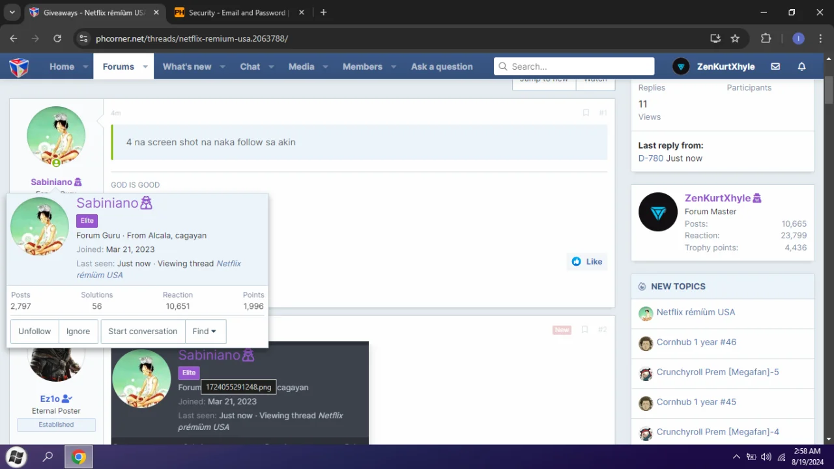Expand the Members dropdown arrow
Screen dimensions: 834x469
[x=394, y=66]
